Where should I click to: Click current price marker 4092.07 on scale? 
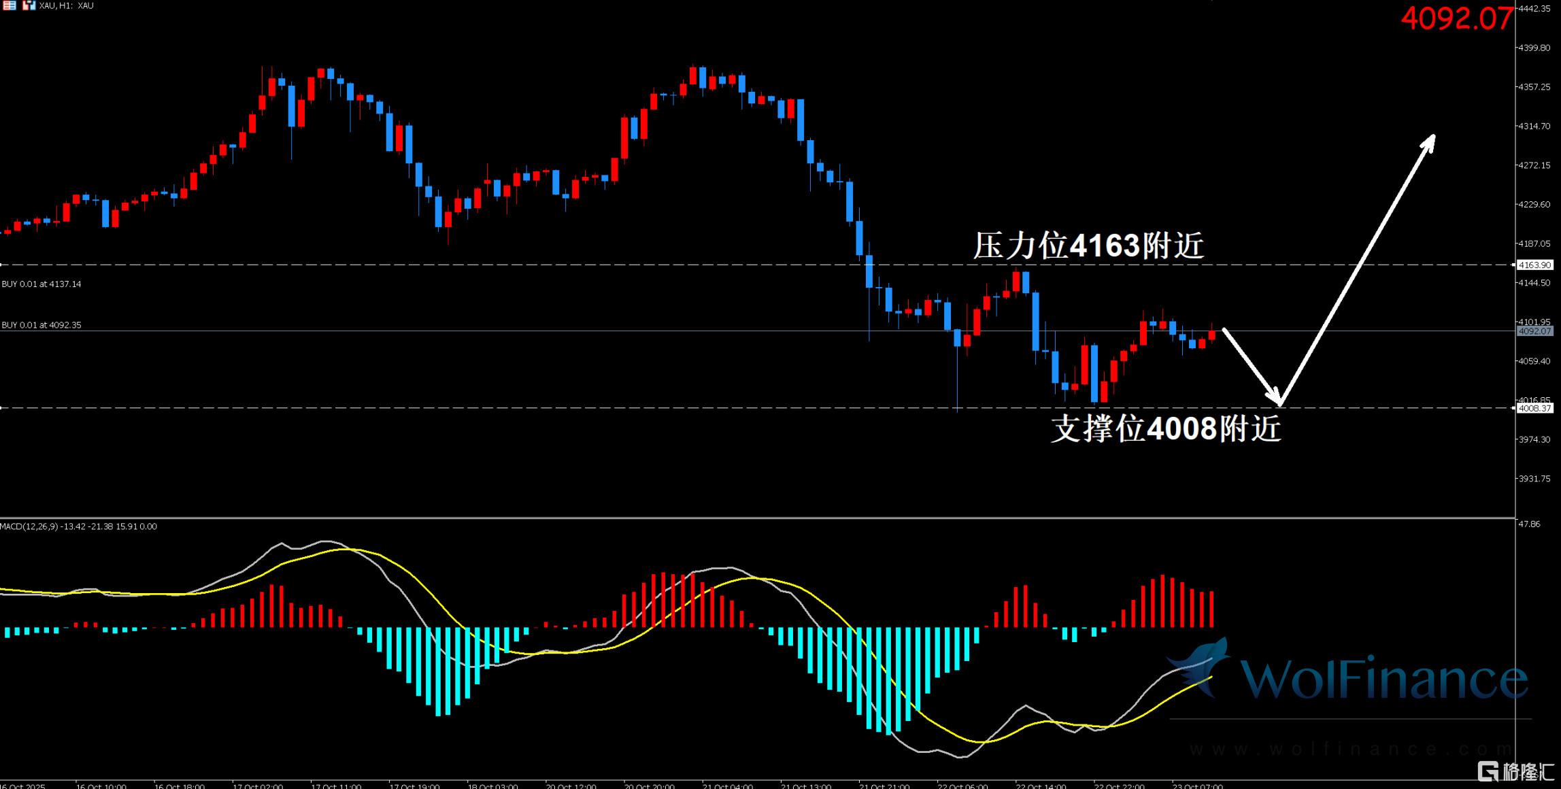[1534, 331]
